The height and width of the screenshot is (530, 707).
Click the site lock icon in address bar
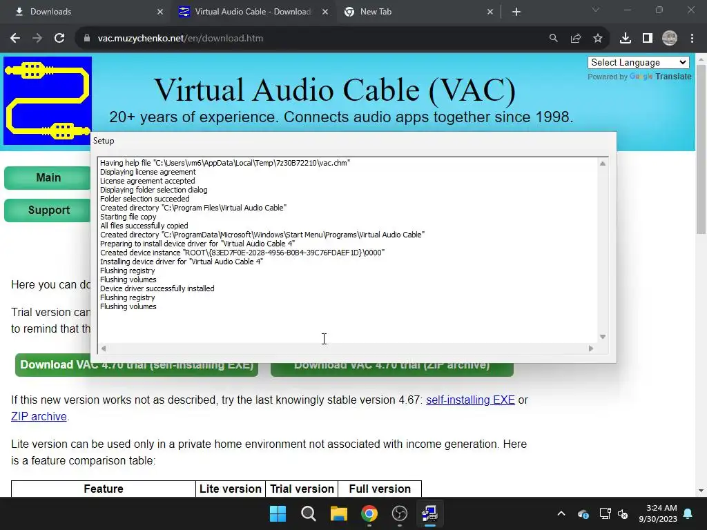[x=86, y=39]
